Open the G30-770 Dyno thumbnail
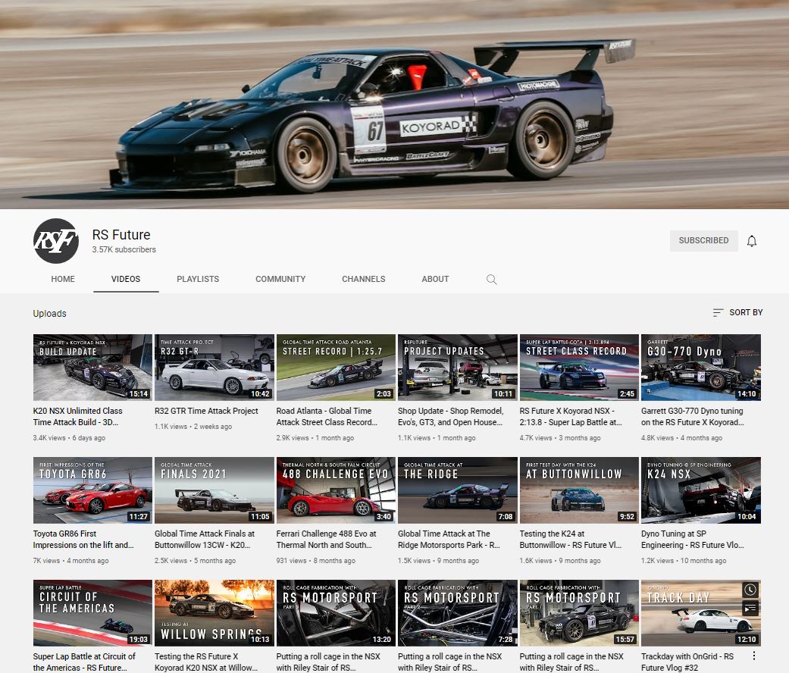 [x=701, y=367]
